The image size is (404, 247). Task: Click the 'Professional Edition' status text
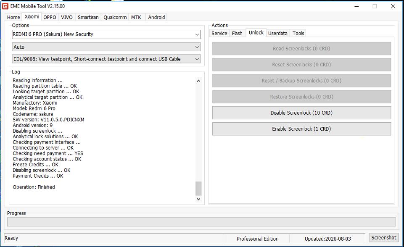coord(257,239)
